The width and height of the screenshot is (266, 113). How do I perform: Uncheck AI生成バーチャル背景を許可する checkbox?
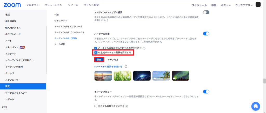click(x=96, y=52)
